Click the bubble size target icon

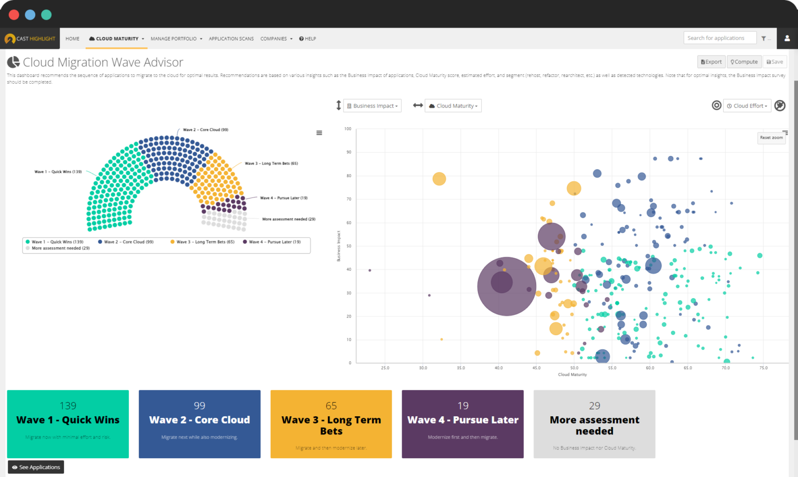coord(716,105)
